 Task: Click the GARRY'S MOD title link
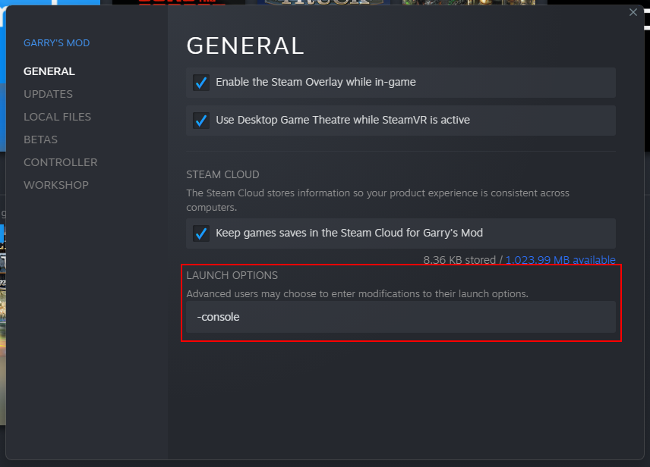(x=56, y=43)
